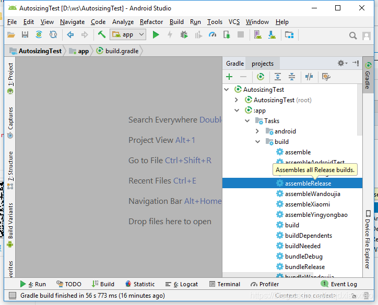
Task: Run app with the green play button
Action: (x=156, y=35)
